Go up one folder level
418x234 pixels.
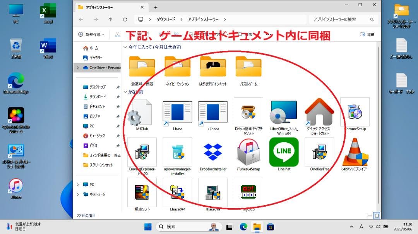[110, 19]
